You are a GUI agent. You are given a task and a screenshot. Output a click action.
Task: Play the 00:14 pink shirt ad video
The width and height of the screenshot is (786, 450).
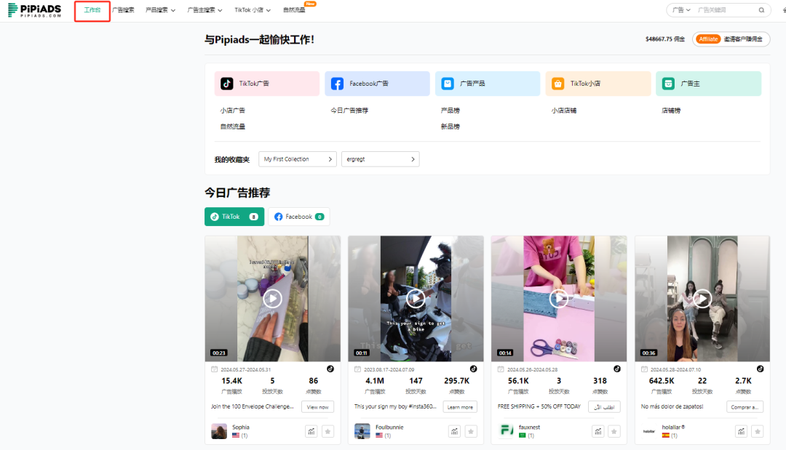click(558, 298)
